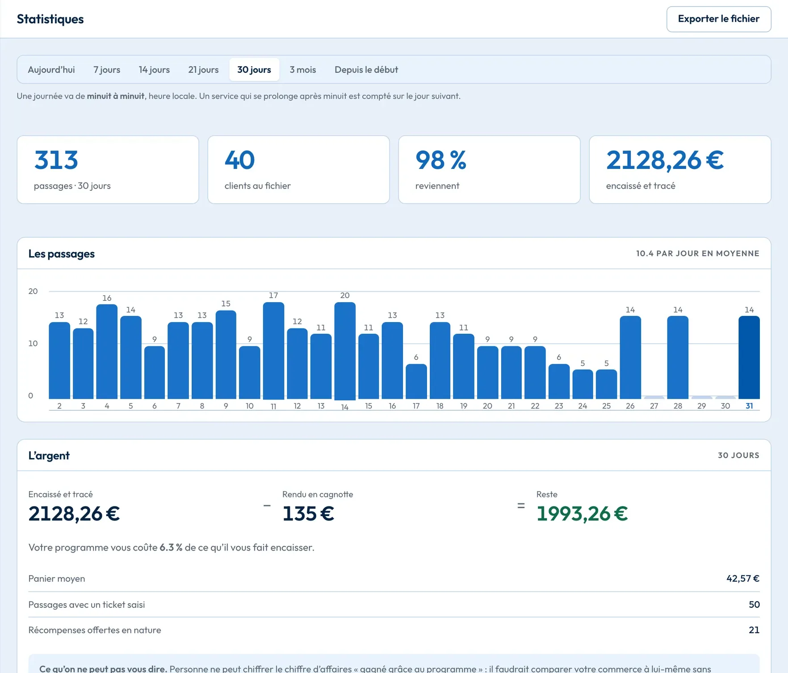
Task: Click the Statistiques page title
Action: (x=50, y=19)
